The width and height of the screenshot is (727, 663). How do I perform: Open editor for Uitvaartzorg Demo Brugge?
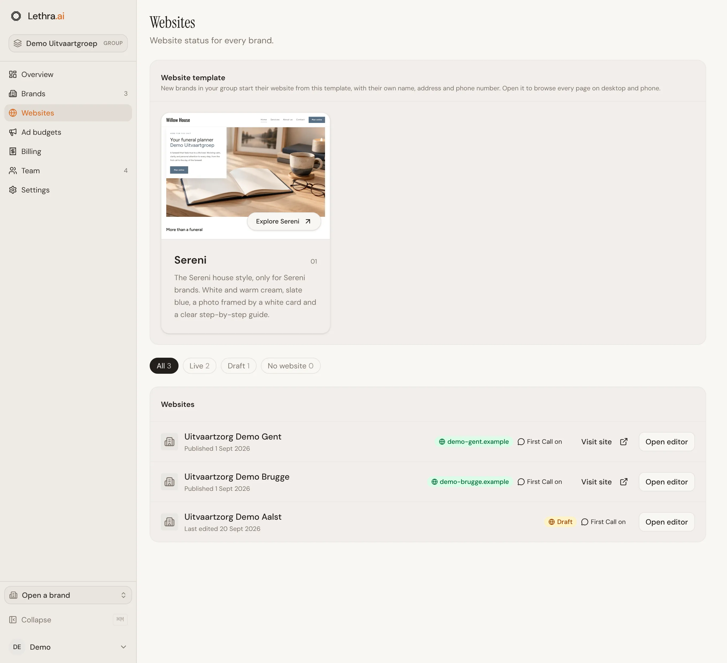(666, 481)
